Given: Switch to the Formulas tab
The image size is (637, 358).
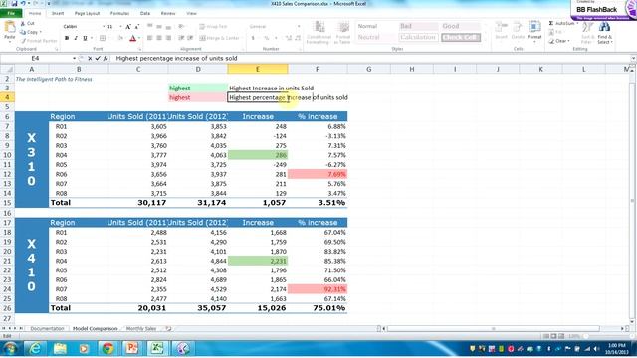Looking at the screenshot, I should [120, 13].
